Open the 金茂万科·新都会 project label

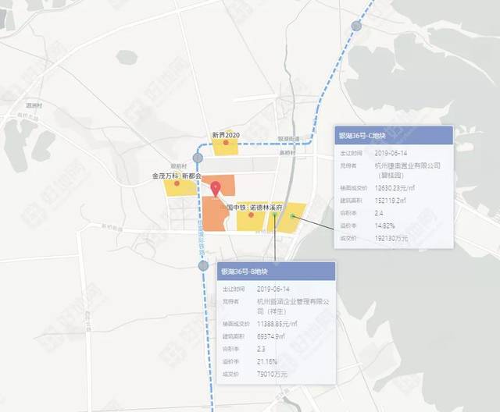(177, 176)
